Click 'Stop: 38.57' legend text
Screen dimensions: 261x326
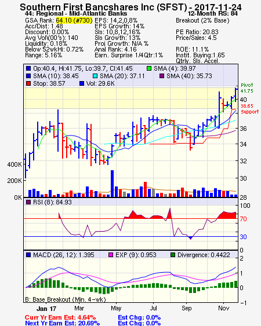pyautogui.click(x=49, y=83)
